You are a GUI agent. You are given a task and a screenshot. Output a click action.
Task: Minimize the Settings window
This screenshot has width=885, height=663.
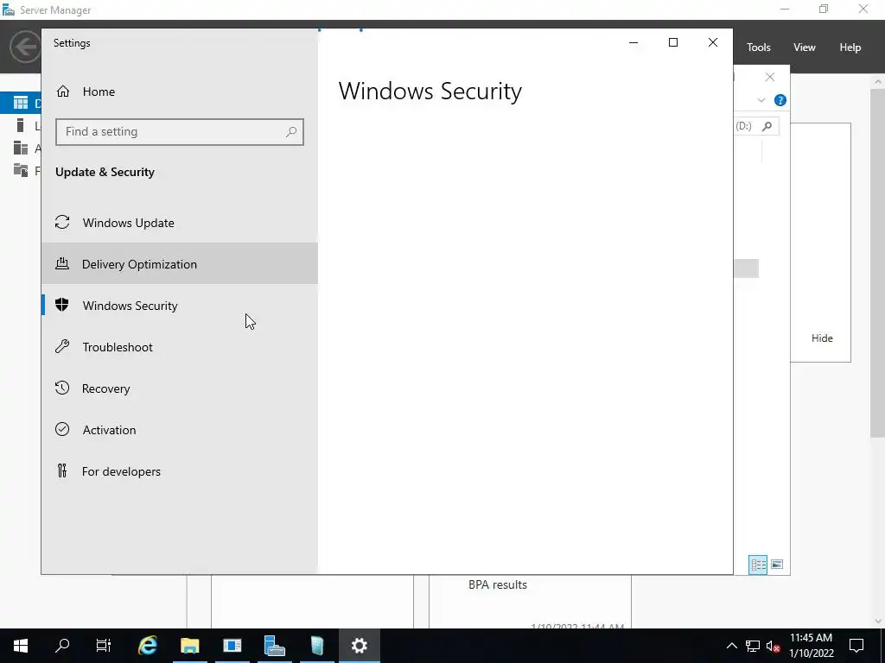[634, 42]
